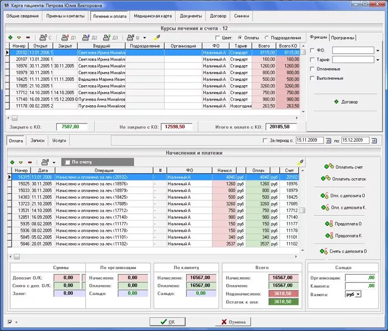The width and height of the screenshot is (388, 331).
Task: Switch to the Программы side tab
Action: click(343, 38)
